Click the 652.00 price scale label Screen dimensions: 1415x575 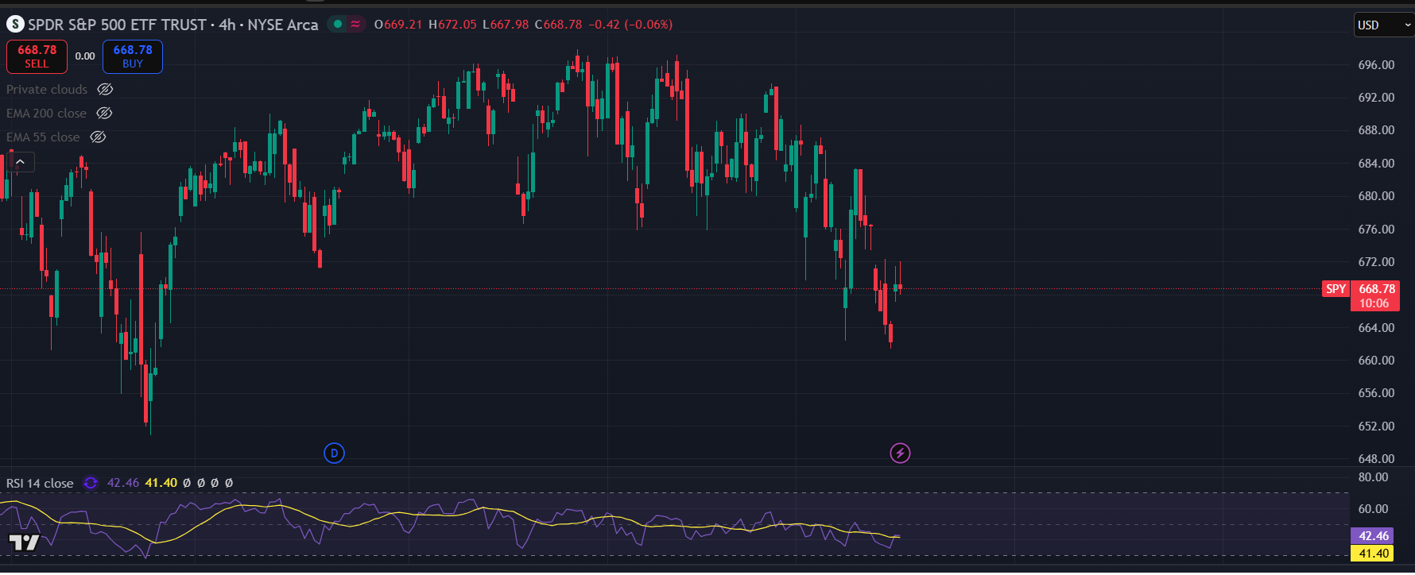click(x=1376, y=426)
